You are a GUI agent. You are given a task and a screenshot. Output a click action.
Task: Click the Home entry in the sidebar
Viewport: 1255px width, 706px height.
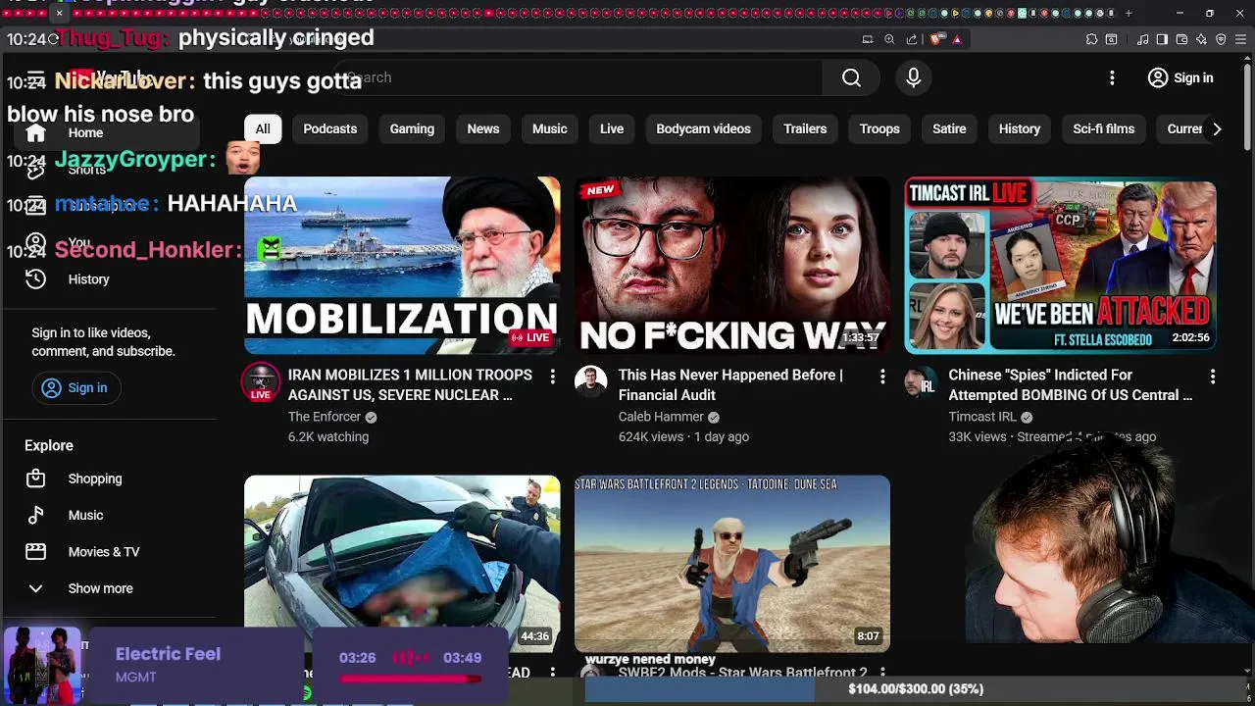pyautogui.click(x=108, y=133)
